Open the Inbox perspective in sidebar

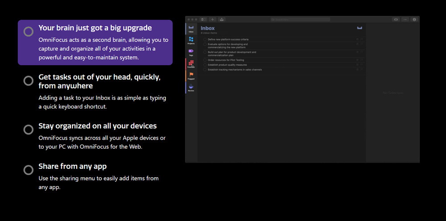(191, 29)
